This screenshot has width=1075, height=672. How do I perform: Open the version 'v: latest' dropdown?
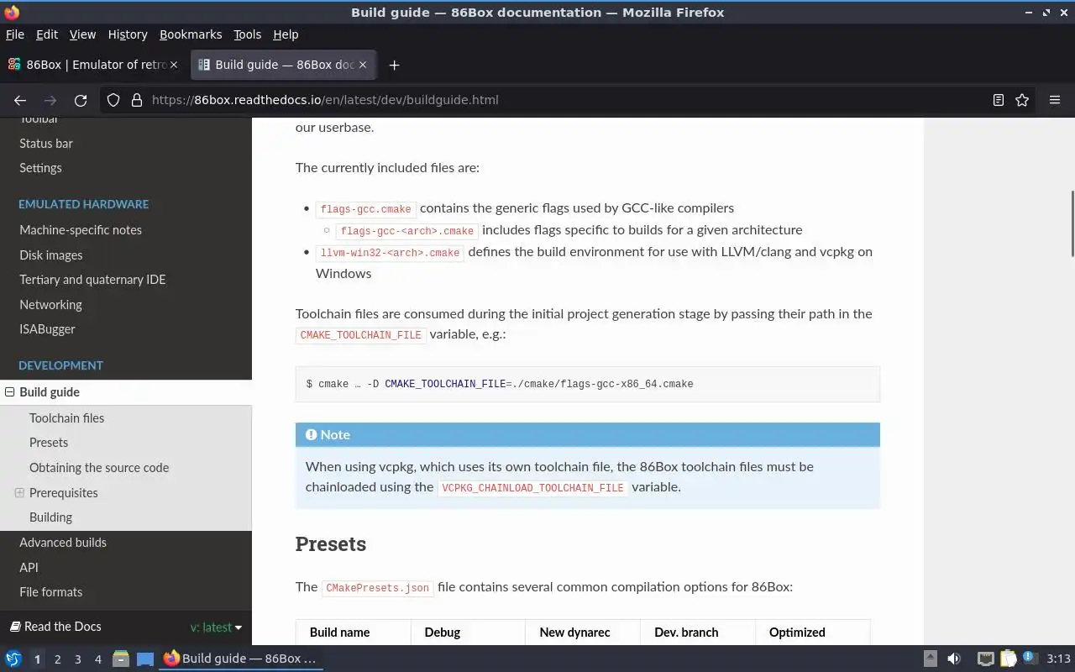216,627
